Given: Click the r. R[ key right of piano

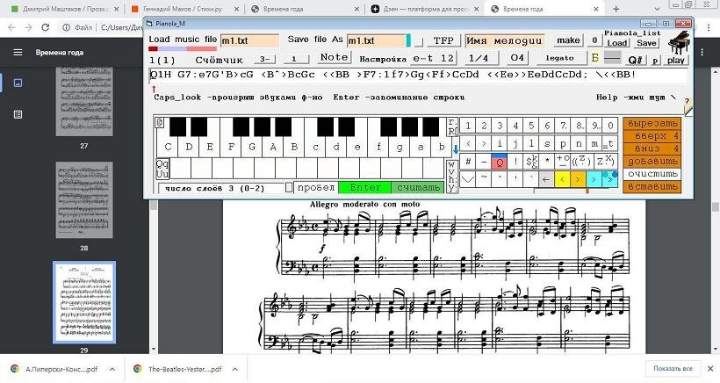Looking at the screenshot, I should (x=452, y=126).
